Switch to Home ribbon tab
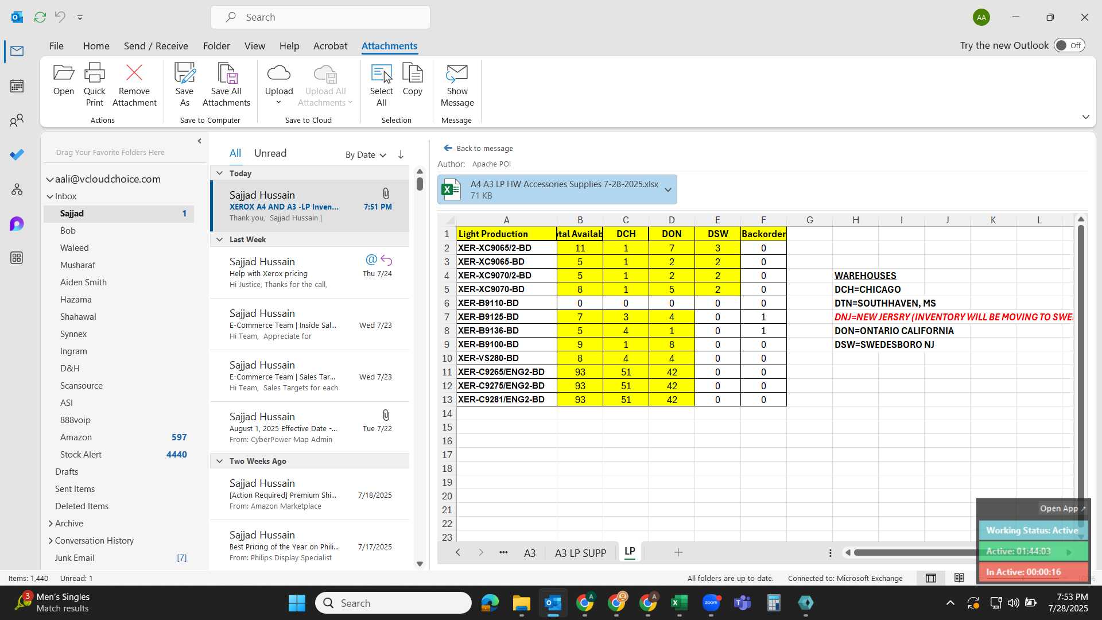Image resolution: width=1102 pixels, height=620 pixels. point(96,46)
